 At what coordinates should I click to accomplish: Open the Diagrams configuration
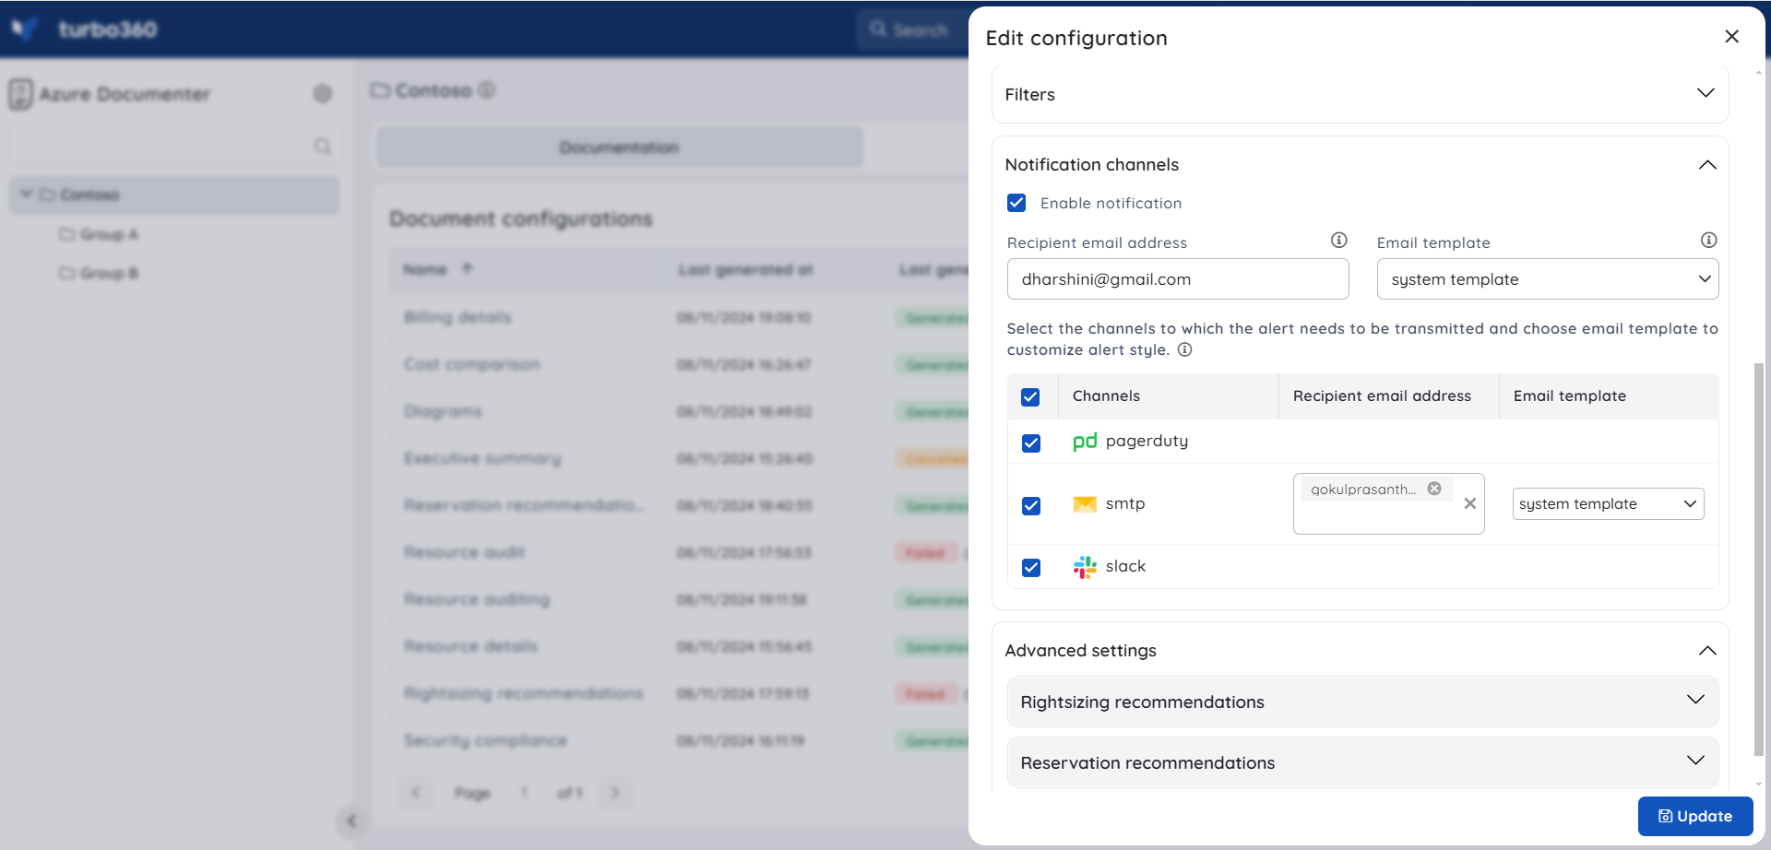443,411
